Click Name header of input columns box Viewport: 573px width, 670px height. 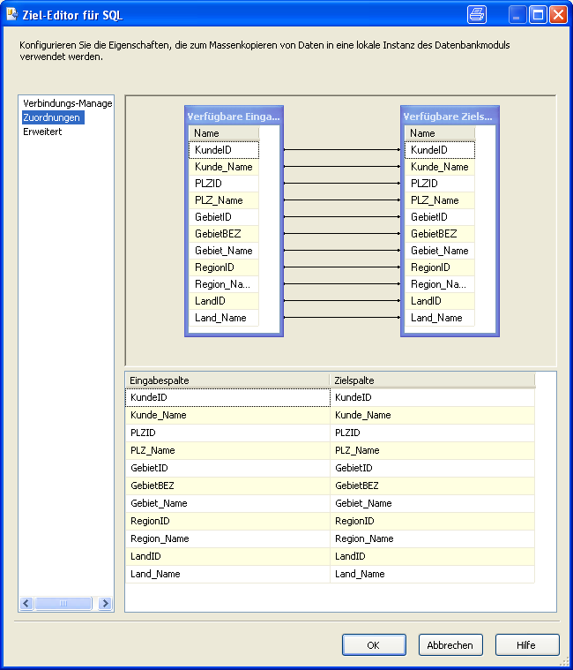click(x=224, y=133)
